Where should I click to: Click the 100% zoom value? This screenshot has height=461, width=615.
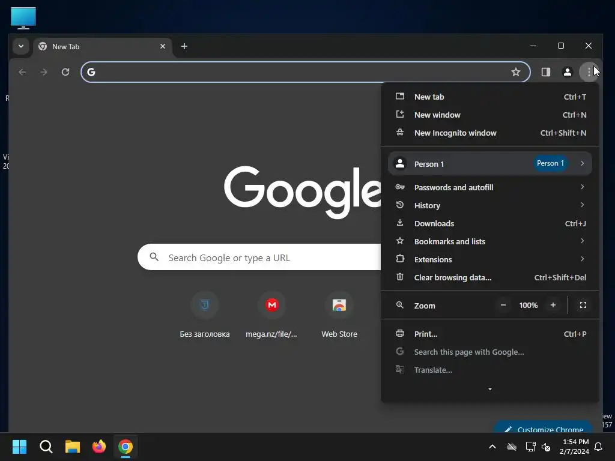pyautogui.click(x=528, y=306)
